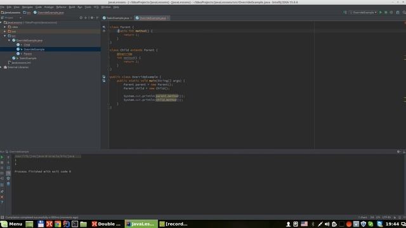Click tool window toggle in status bar corner
The width and height of the screenshot is (406, 228).
coord(2,217)
